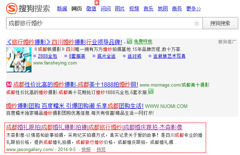Open the 《旅行婚纱摄影》 ad title link
This screenshot has width=240, height=155.
tap(64, 42)
